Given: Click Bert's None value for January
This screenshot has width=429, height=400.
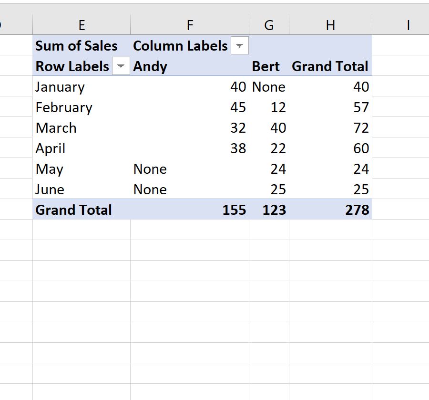Looking at the screenshot, I should tap(269, 86).
